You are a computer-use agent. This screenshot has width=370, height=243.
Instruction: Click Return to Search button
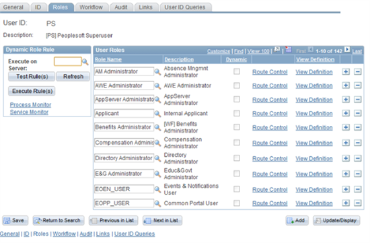[x=59, y=221]
